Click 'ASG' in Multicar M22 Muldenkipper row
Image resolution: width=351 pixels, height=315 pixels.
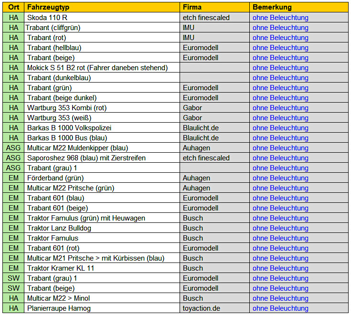pos(13,148)
